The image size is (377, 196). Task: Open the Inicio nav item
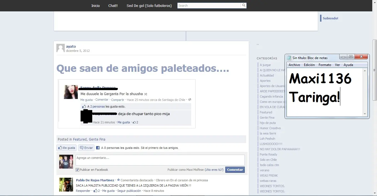(x=96, y=6)
